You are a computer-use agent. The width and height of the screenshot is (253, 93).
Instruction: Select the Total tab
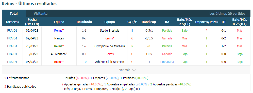tap(14, 13)
